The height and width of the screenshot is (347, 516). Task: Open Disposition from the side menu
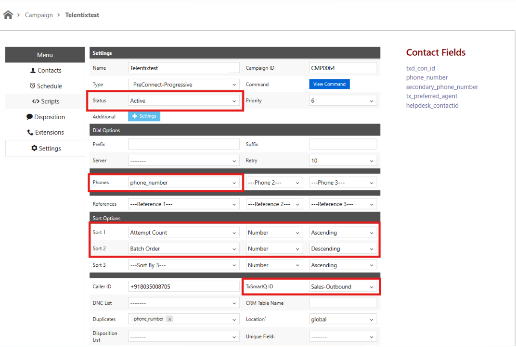(45, 117)
